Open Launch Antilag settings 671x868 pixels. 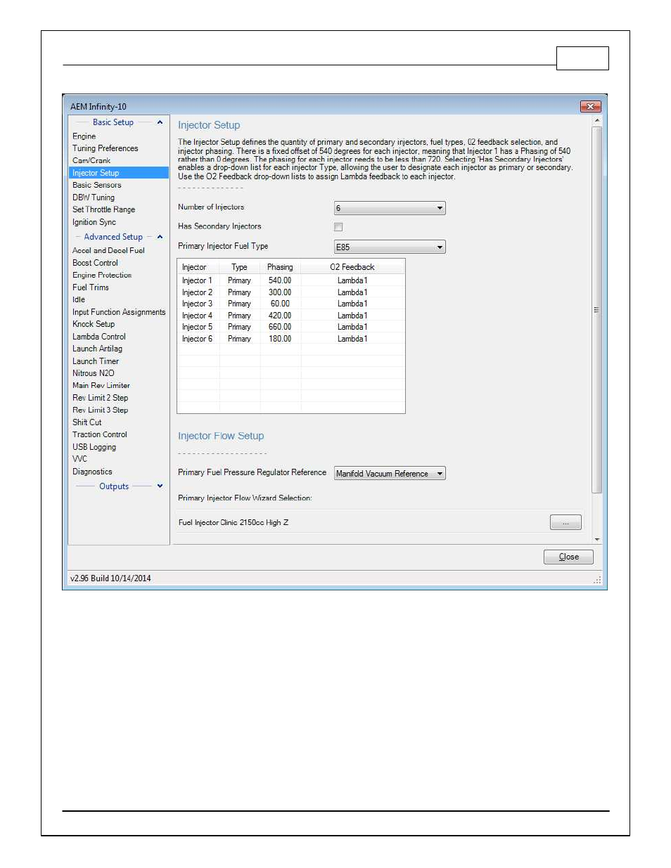point(98,349)
